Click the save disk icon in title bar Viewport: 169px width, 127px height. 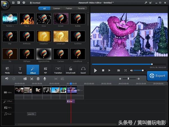click(x=13, y=3)
